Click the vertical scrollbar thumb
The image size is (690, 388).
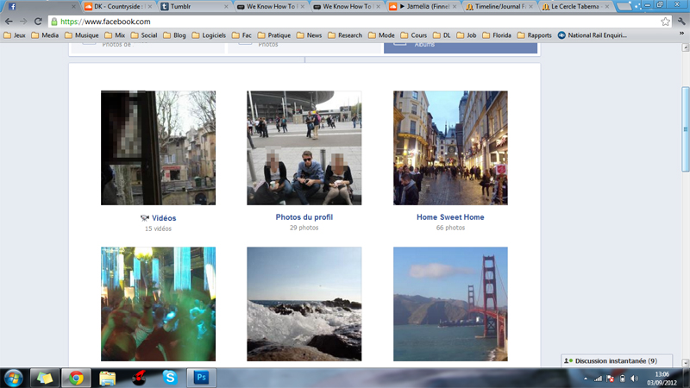click(685, 129)
